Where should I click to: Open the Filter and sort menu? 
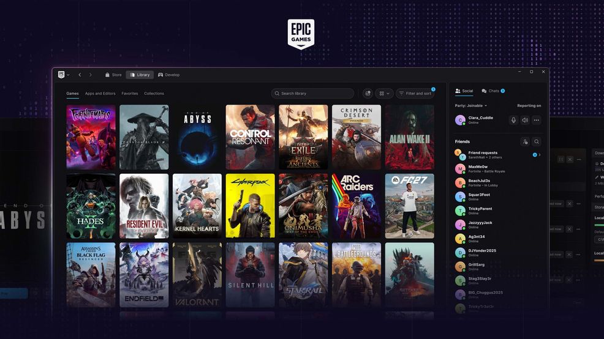tap(415, 93)
